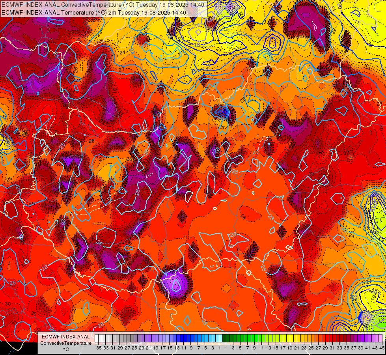The image size is (386, 355).
Task: Click legend scale value -5
Action: (205, 348)
